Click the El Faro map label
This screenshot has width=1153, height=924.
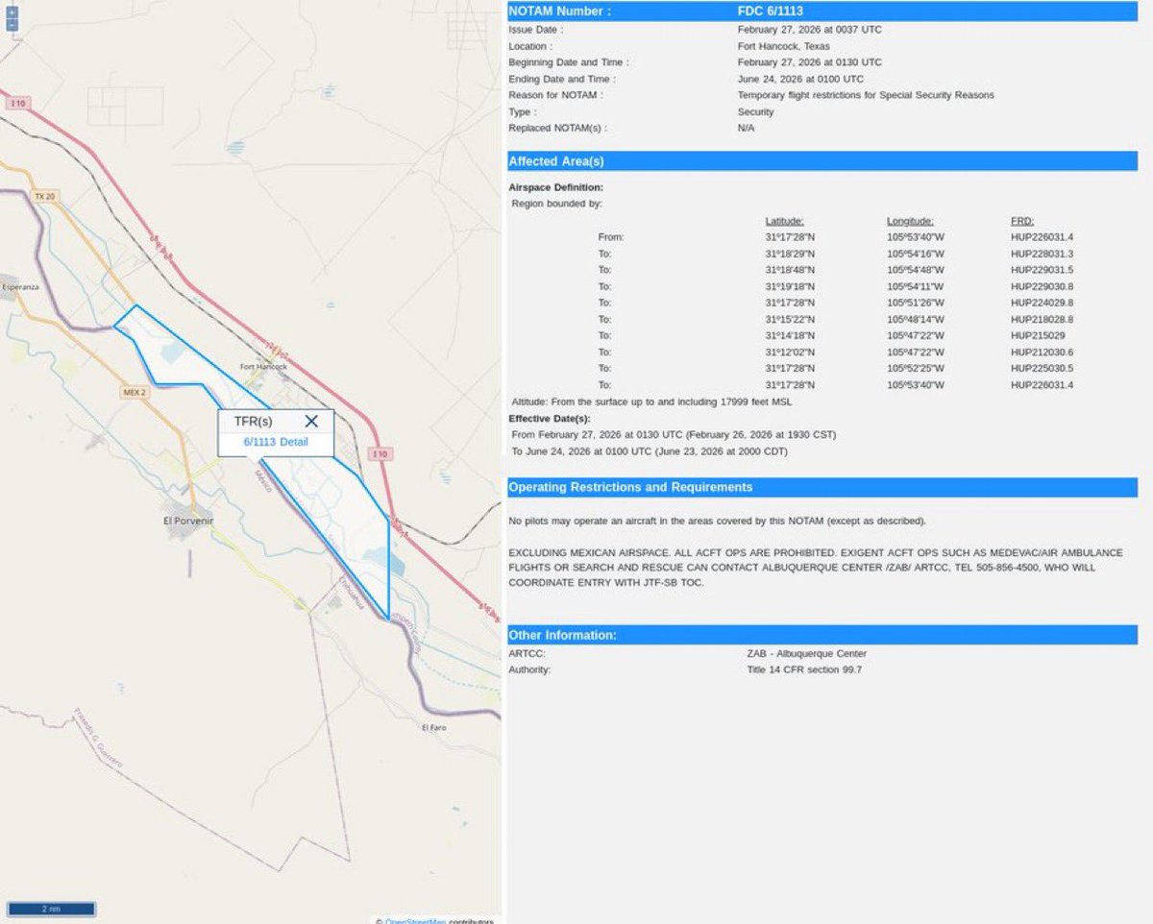434,727
